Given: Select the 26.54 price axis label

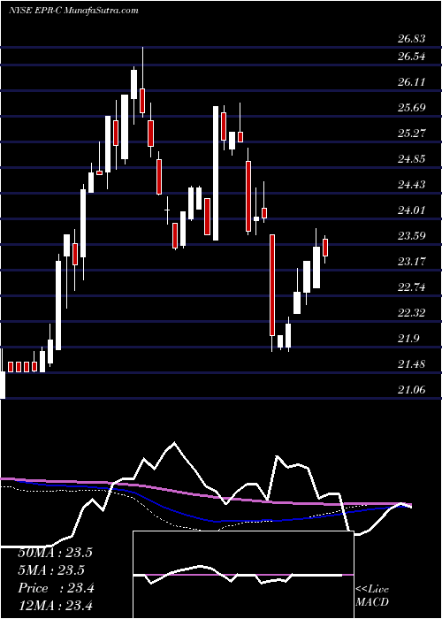Looking at the screenshot, I should tap(412, 57).
